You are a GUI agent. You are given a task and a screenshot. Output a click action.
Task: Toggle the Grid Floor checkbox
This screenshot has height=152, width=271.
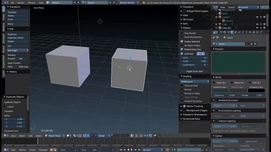tap(182, 54)
